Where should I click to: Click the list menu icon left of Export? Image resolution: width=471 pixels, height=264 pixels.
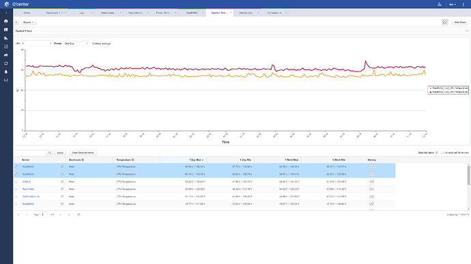pyautogui.click(x=16, y=22)
